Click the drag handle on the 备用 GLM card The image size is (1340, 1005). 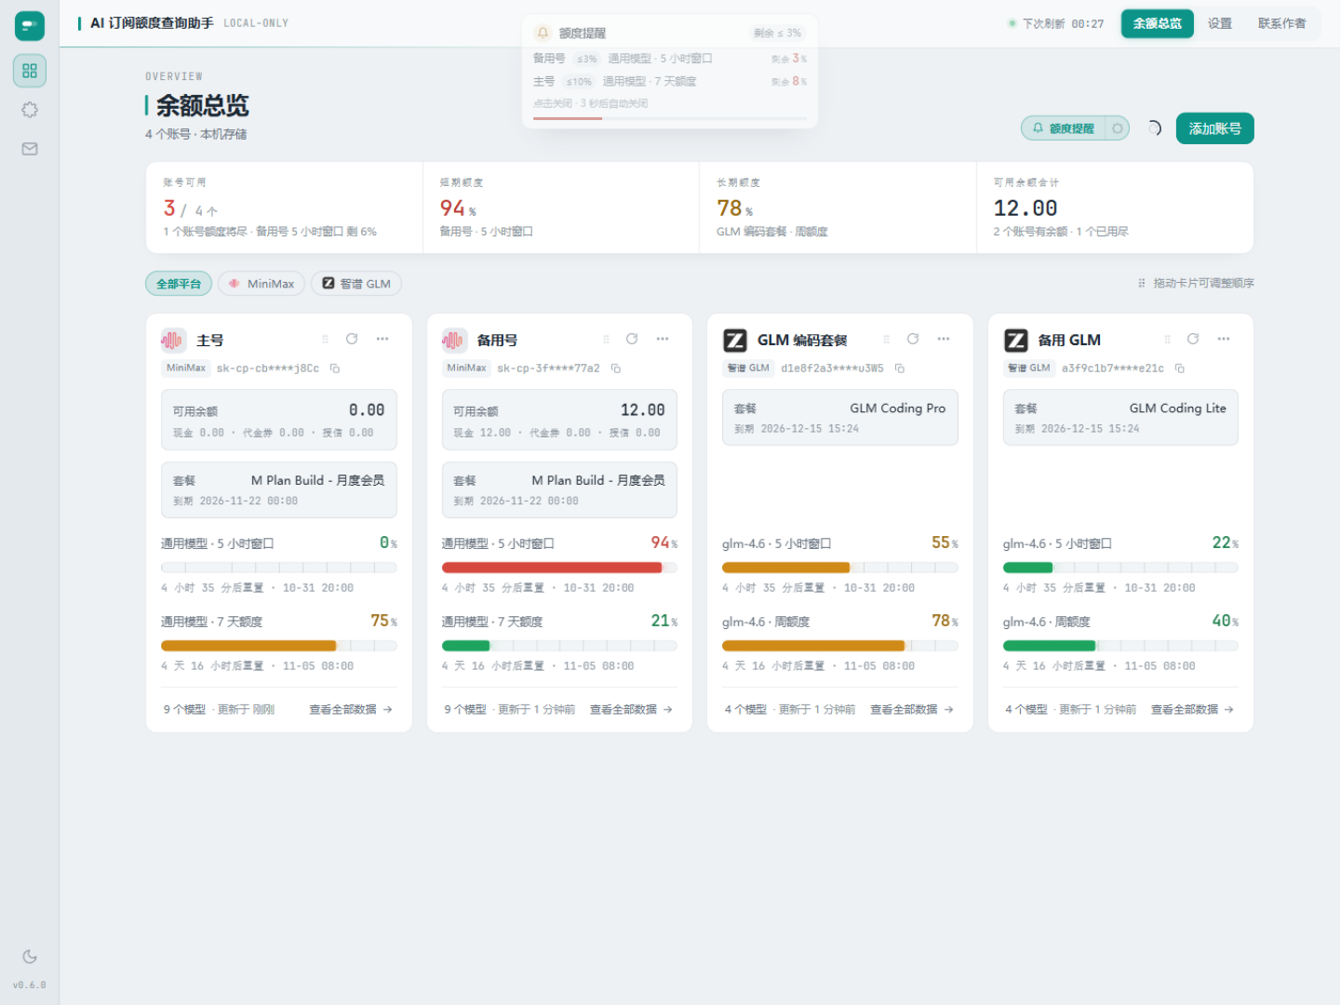coord(1167,340)
